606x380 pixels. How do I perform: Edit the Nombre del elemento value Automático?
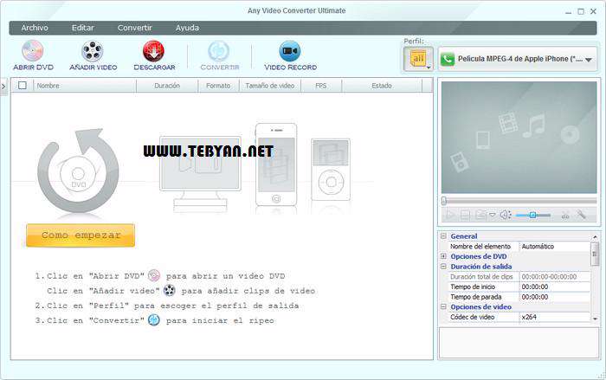[555, 246]
